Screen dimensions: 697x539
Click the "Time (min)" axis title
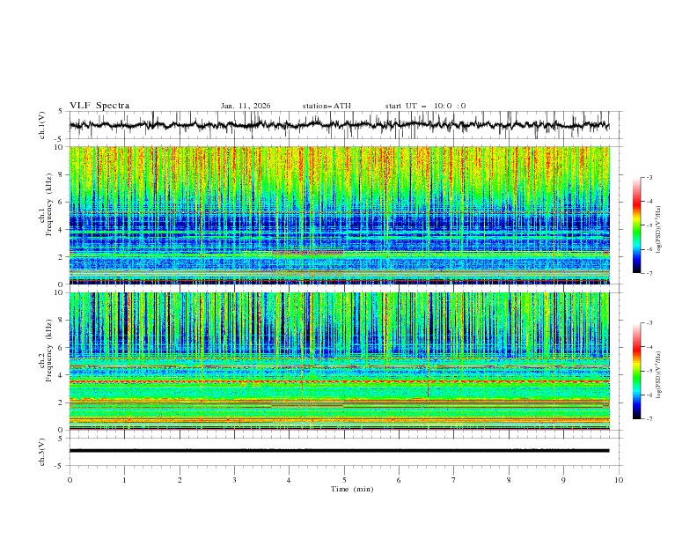click(x=352, y=489)
